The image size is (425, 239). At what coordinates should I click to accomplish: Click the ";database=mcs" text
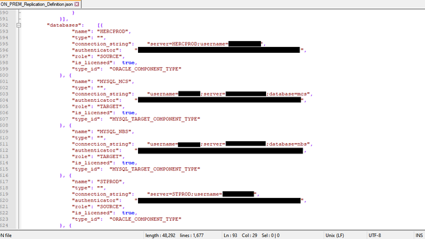[x=288, y=94]
